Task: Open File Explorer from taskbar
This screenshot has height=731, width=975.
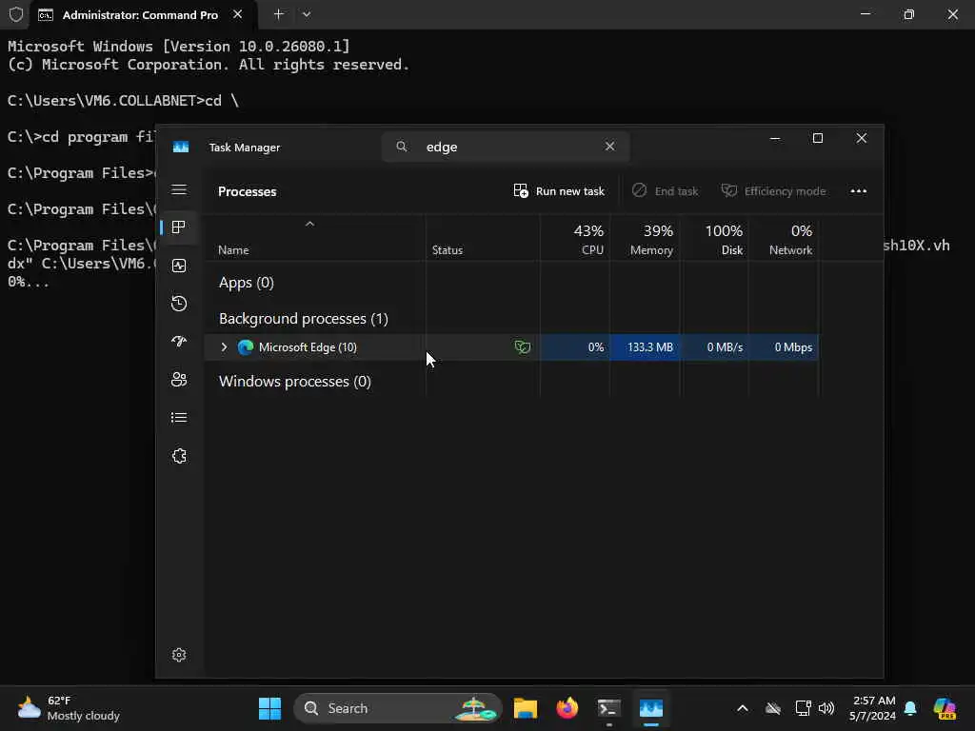Action: coord(526,708)
